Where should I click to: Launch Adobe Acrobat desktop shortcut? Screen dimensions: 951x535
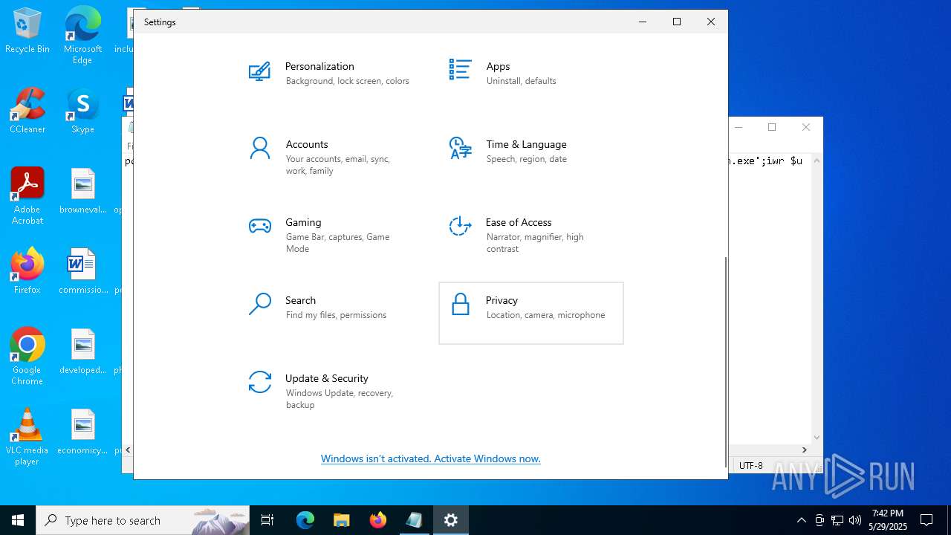(x=27, y=196)
